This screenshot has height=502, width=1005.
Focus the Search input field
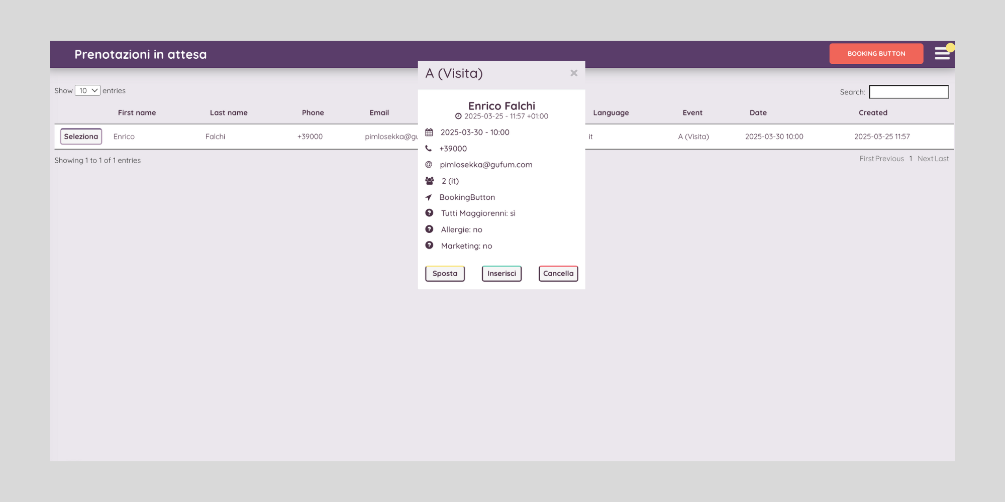909,92
